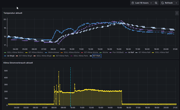This screenshot has width=180, height=110.
Task: Toggle the SOLL-Klima Ralf legend entry
Action: tap(162, 52)
